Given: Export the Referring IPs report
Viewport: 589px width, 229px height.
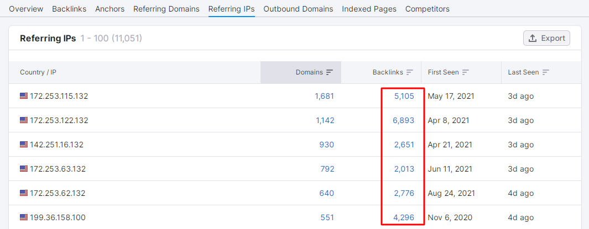Looking at the screenshot, I should coord(546,38).
